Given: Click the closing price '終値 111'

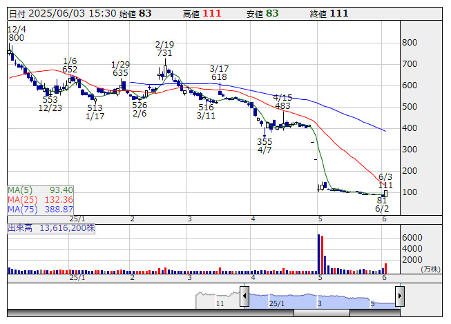Looking at the screenshot, I should click(329, 14).
